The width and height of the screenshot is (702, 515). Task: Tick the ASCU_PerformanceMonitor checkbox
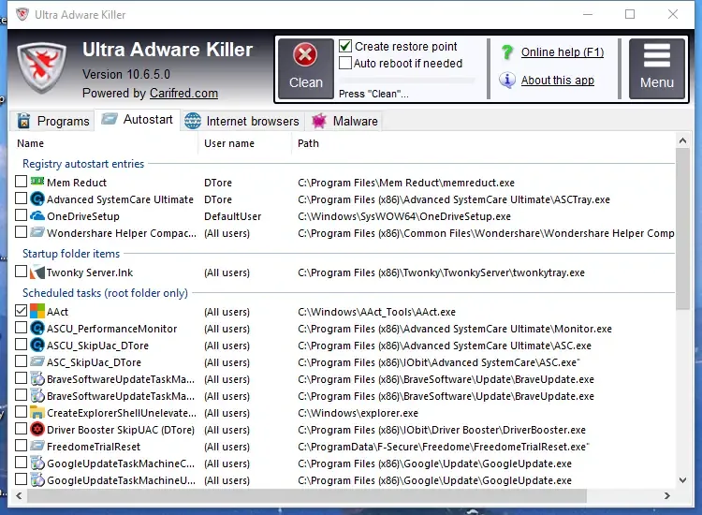21,328
